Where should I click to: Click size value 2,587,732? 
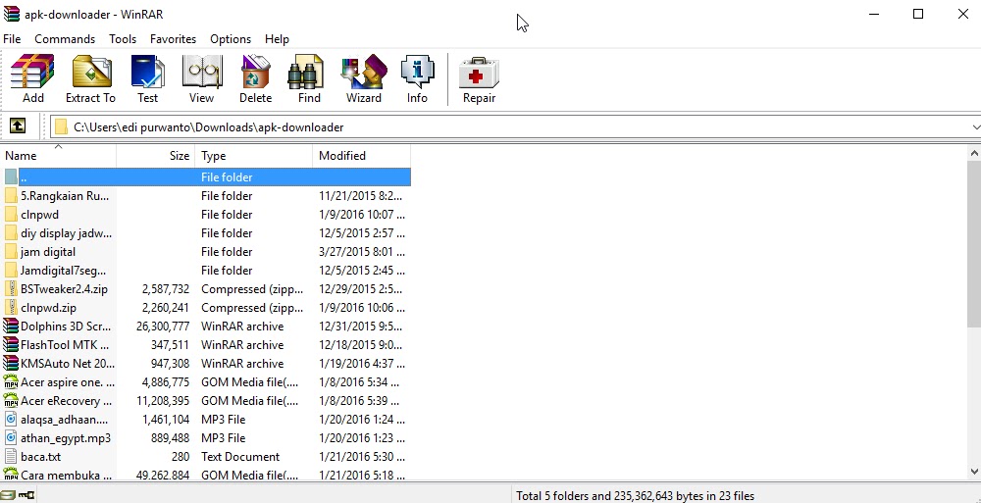tap(166, 289)
